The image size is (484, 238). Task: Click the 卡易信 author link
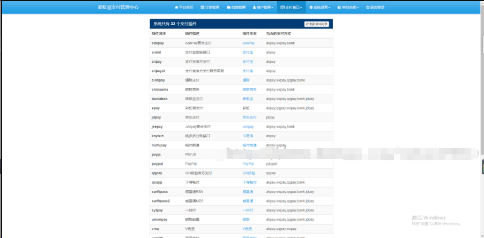(247, 136)
